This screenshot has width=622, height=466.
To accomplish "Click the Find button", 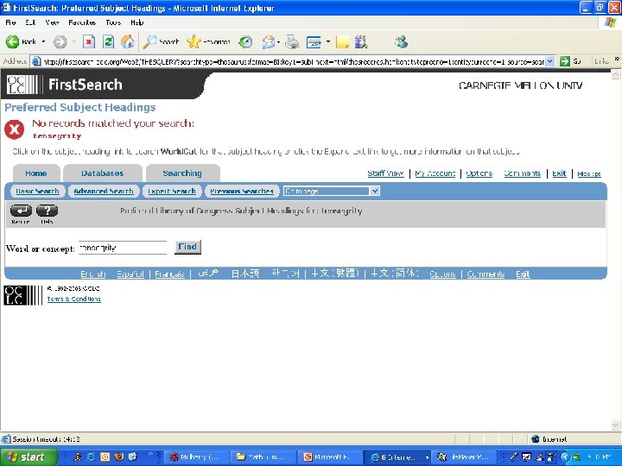I will coord(187,247).
